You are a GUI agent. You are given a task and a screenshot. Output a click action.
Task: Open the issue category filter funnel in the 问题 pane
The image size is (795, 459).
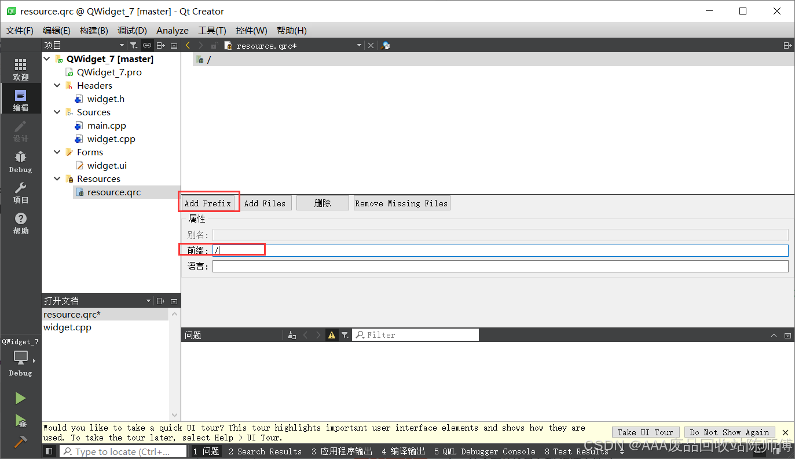click(345, 335)
